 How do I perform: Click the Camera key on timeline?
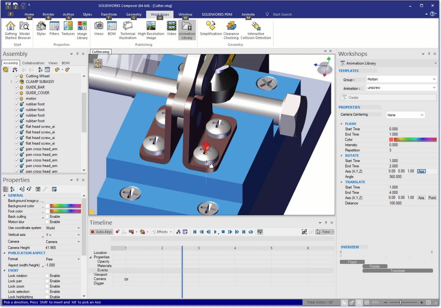(126, 279)
